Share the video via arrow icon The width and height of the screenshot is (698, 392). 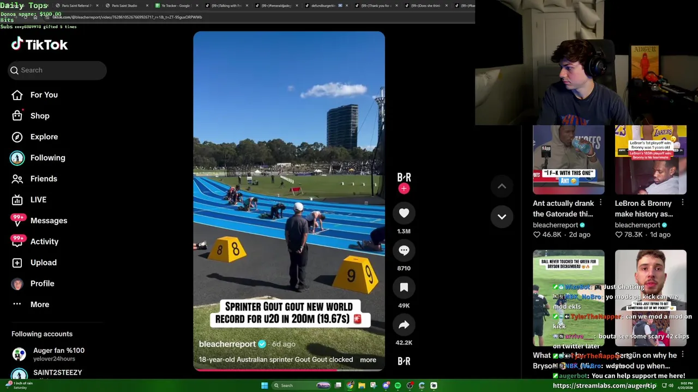coord(404,325)
